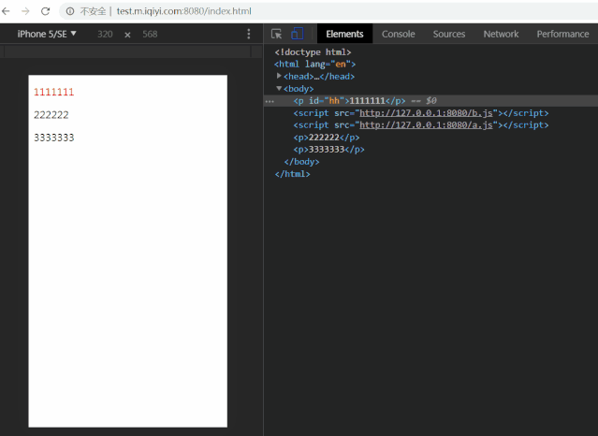The height and width of the screenshot is (436, 598).
Task: Select the <p>3333333</p> node
Action: [x=328, y=150]
